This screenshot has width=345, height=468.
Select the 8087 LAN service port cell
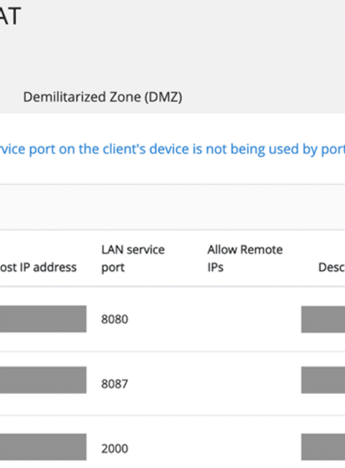[x=115, y=384]
